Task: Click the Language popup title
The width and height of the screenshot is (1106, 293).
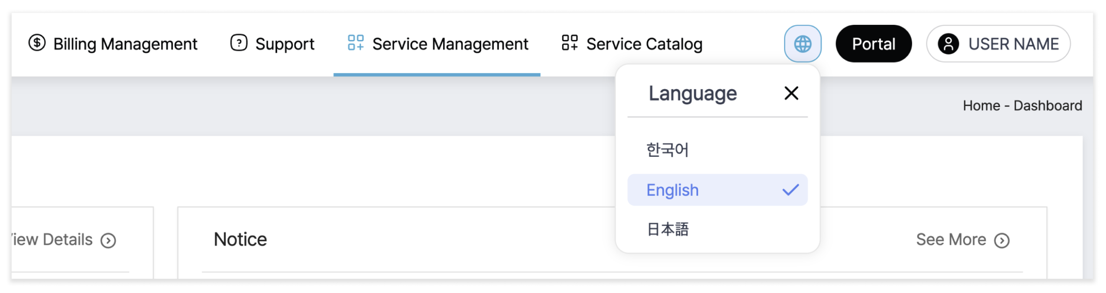Action: (x=693, y=93)
